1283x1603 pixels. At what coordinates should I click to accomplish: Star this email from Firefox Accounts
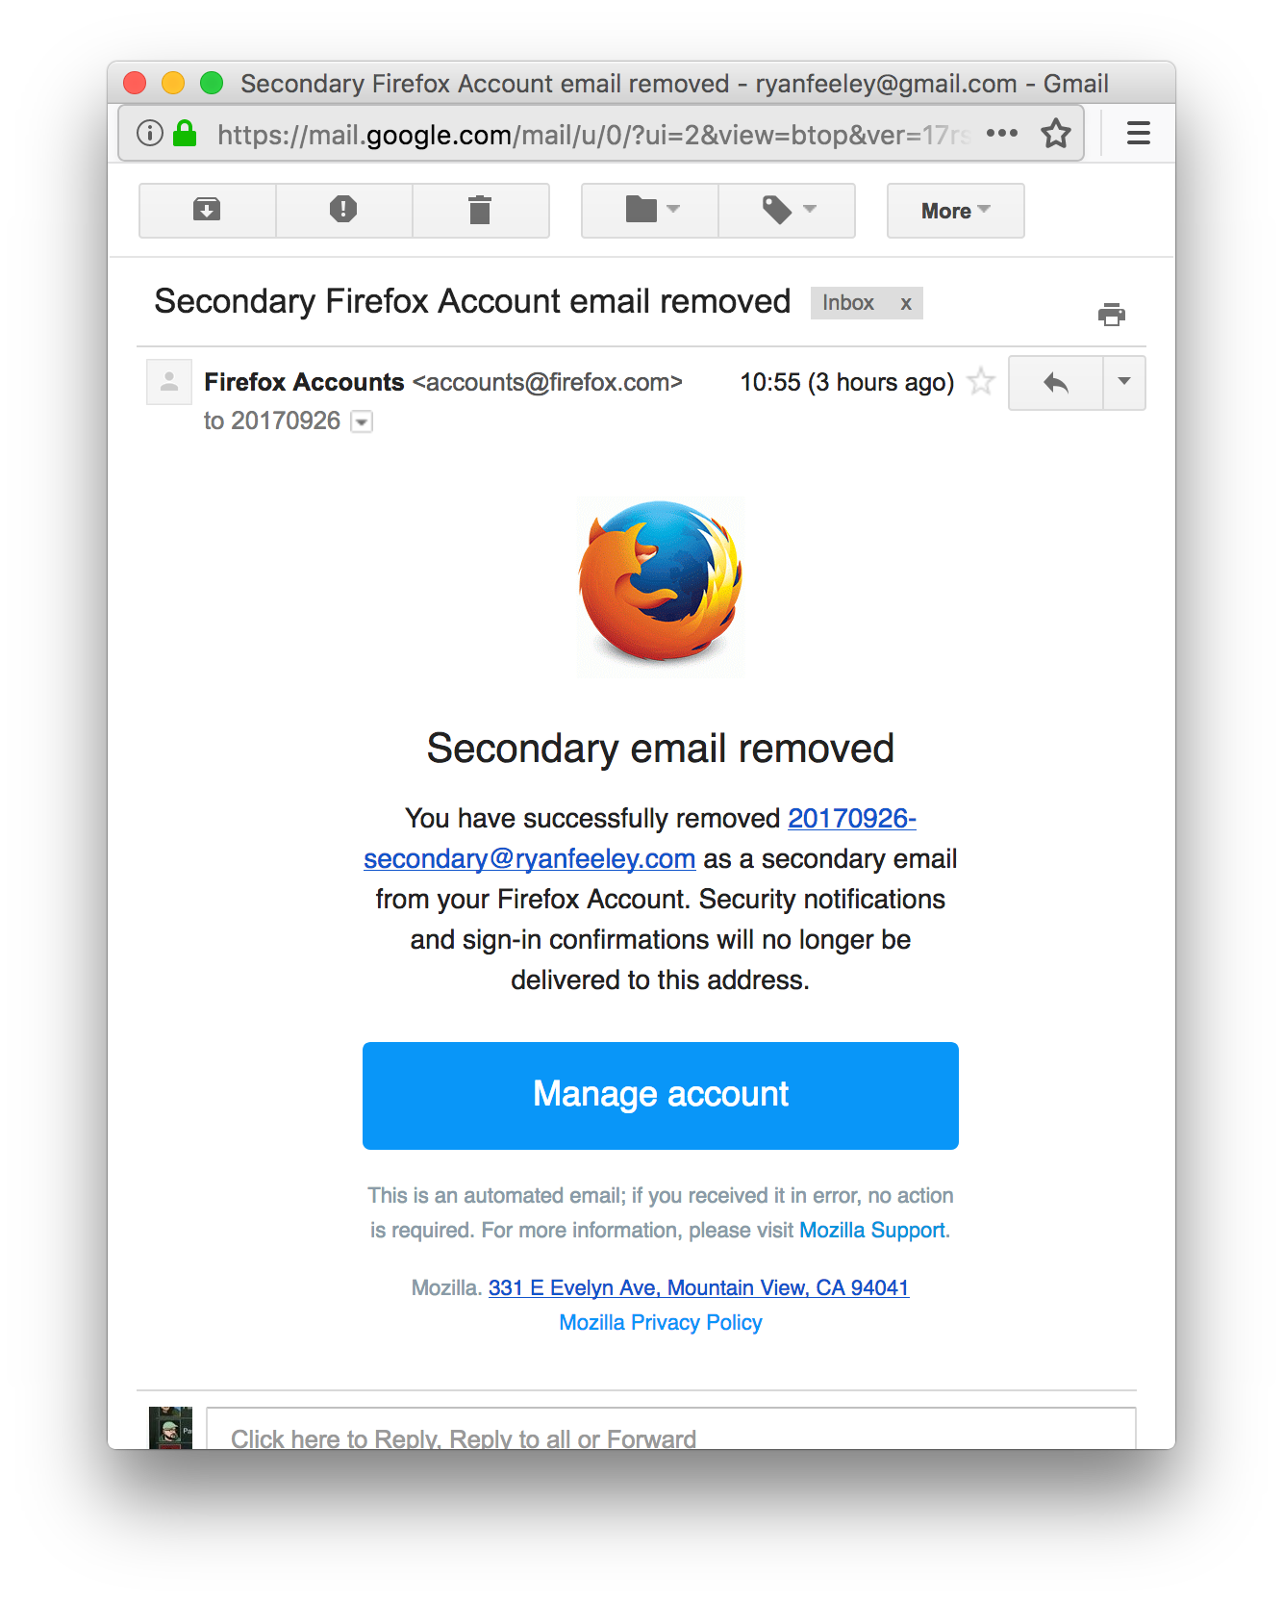(981, 382)
